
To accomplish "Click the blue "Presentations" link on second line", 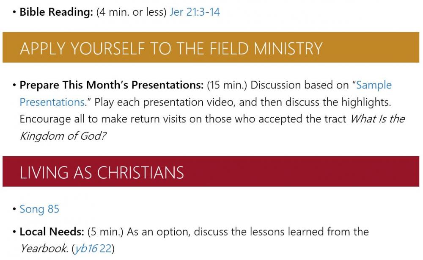I will point(52,102).
